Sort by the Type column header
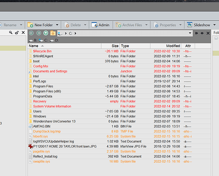This screenshot has width=219, height=176. point(135,46)
